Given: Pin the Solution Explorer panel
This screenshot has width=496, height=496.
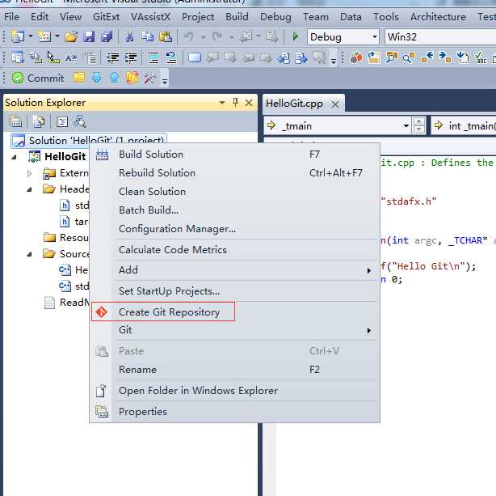Looking at the screenshot, I should (x=235, y=103).
